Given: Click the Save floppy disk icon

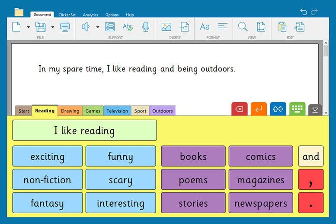Looking at the screenshot, I should pos(41,27).
